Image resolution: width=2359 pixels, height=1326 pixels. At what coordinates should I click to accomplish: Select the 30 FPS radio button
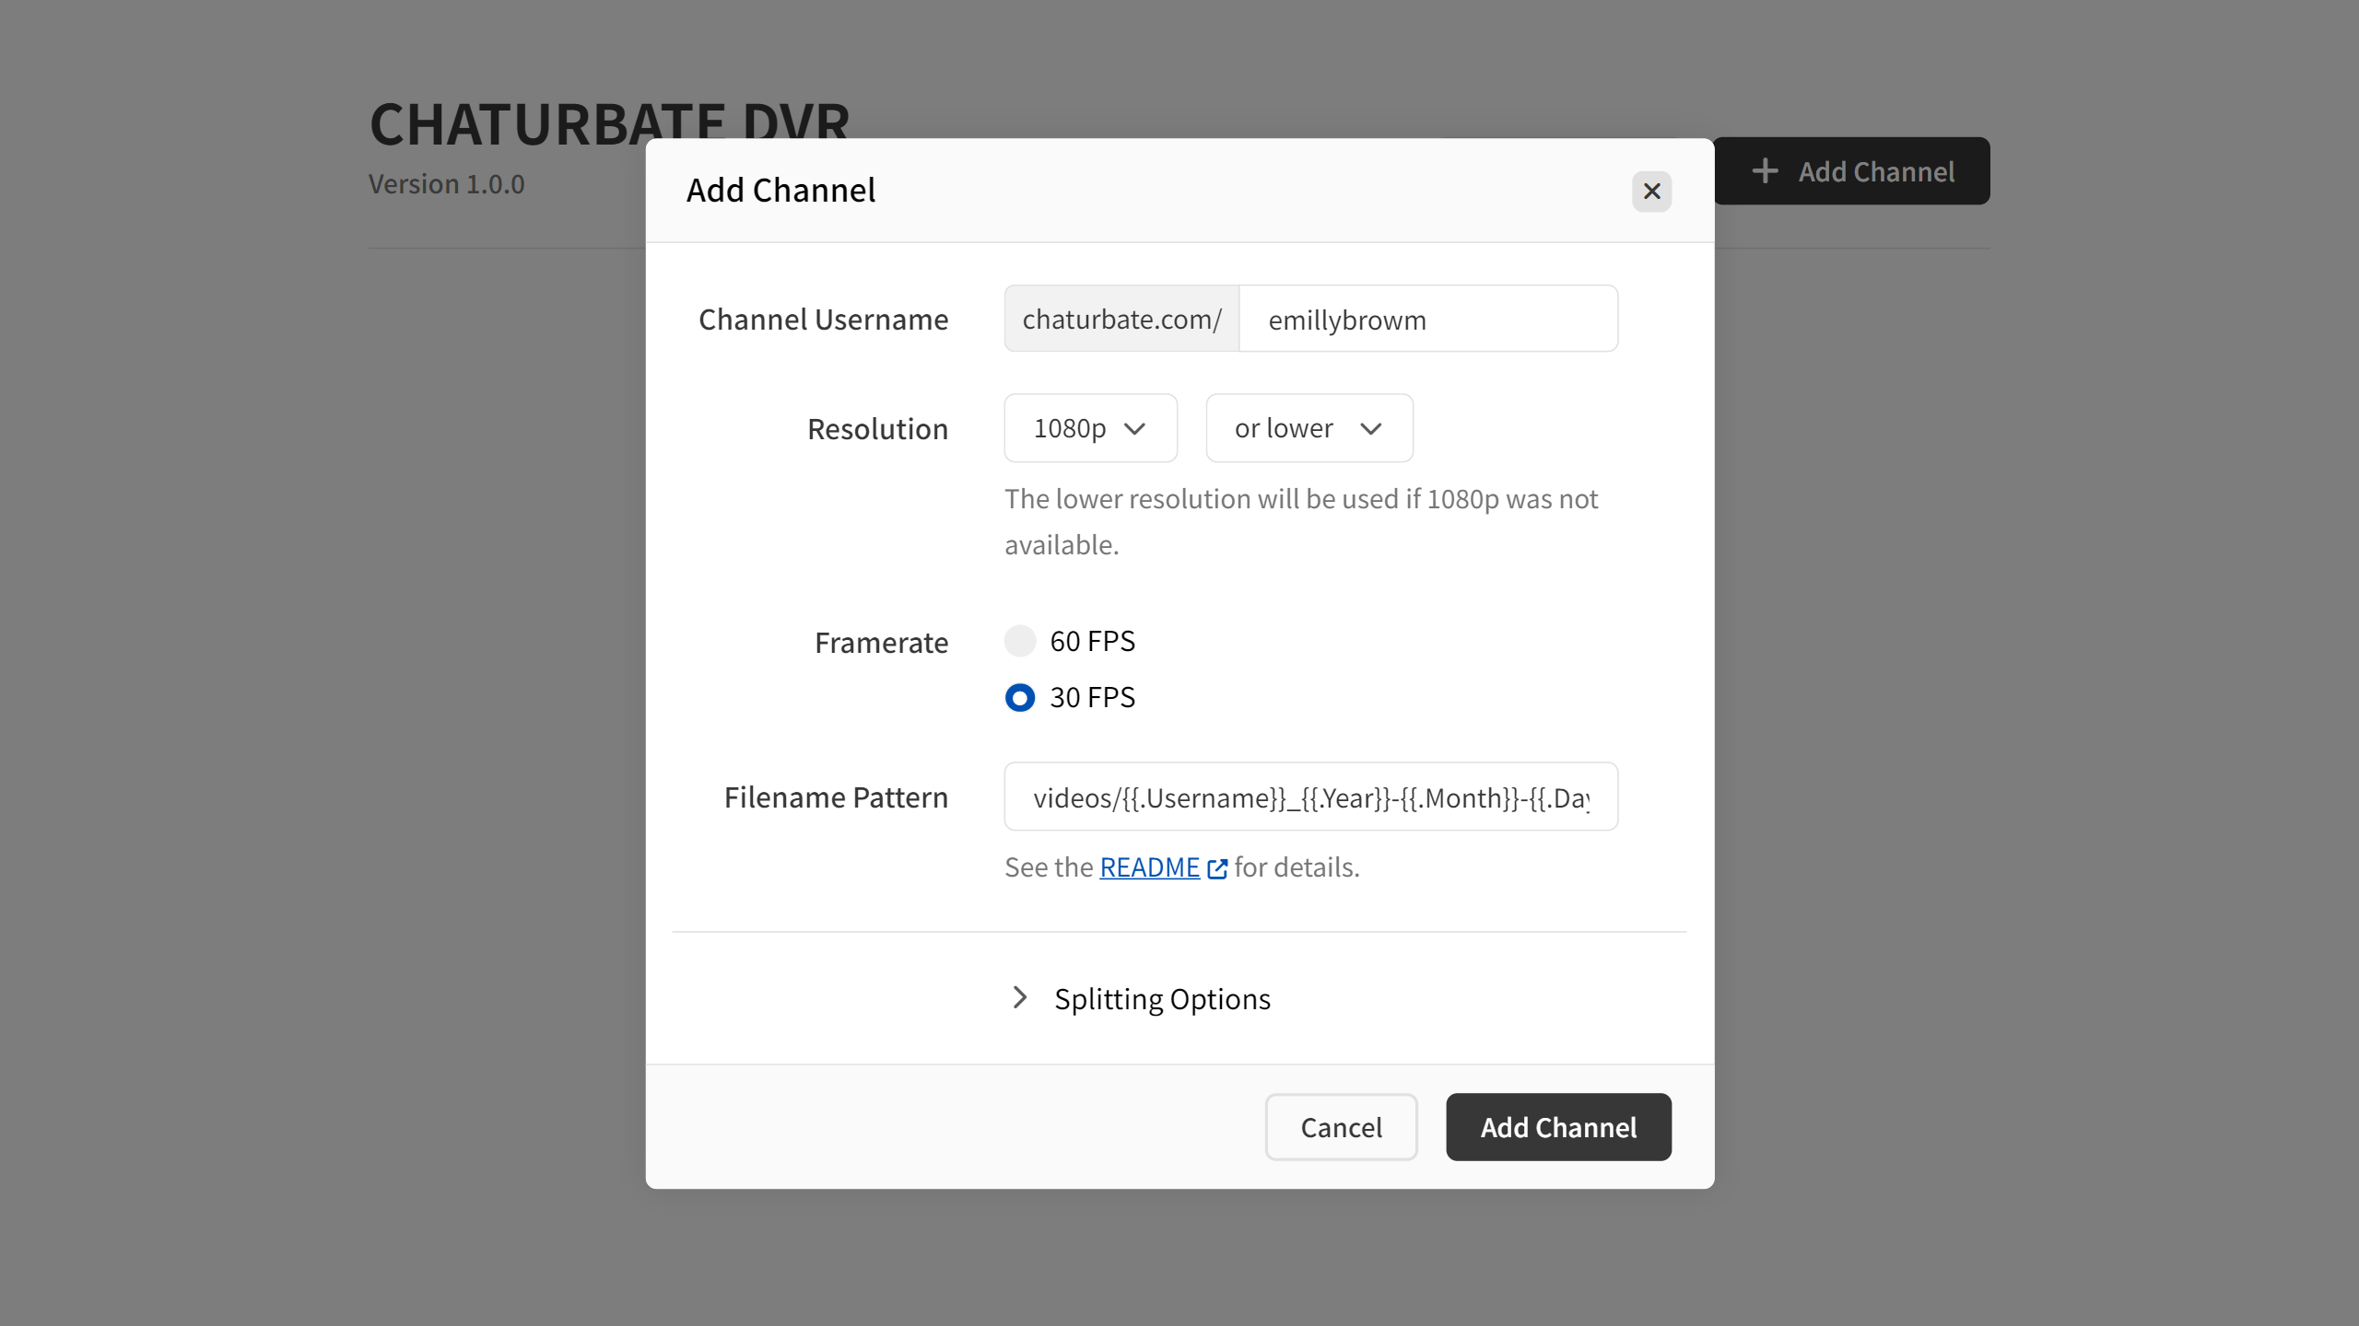pyautogui.click(x=1020, y=697)
